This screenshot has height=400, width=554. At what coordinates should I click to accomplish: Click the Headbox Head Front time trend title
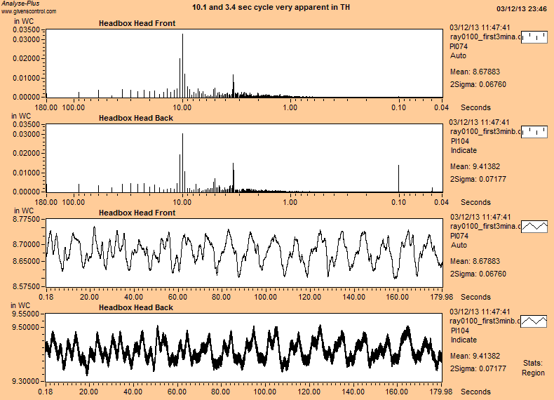(137, 213)
